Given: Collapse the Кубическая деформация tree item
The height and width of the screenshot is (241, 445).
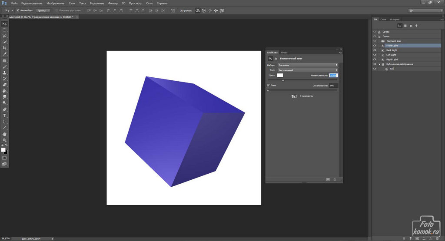Looking at the screenshot, I should pyautogui.click(x=379, y=64).
